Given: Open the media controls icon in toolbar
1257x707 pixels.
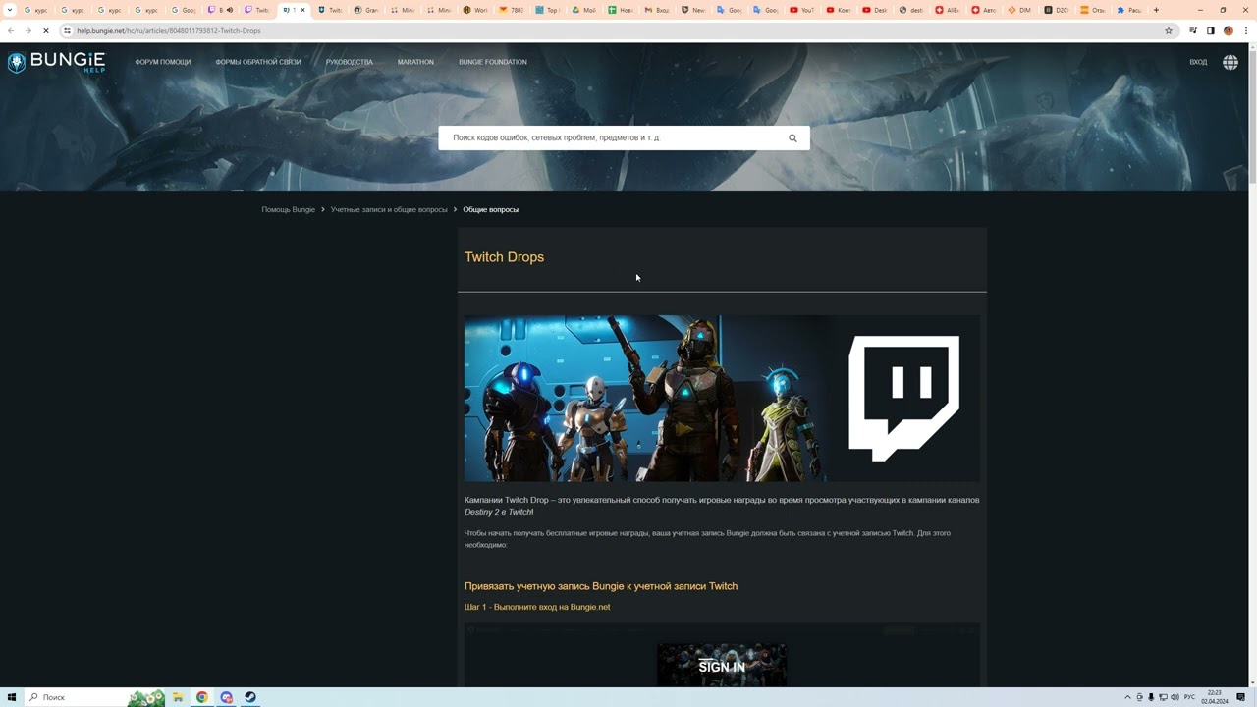Looking at the screenshot, I should click(1192, 30).
